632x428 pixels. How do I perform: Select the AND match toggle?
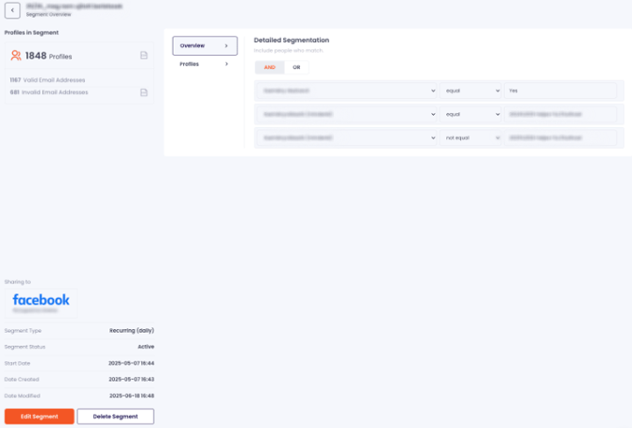(x=270, y=68)
